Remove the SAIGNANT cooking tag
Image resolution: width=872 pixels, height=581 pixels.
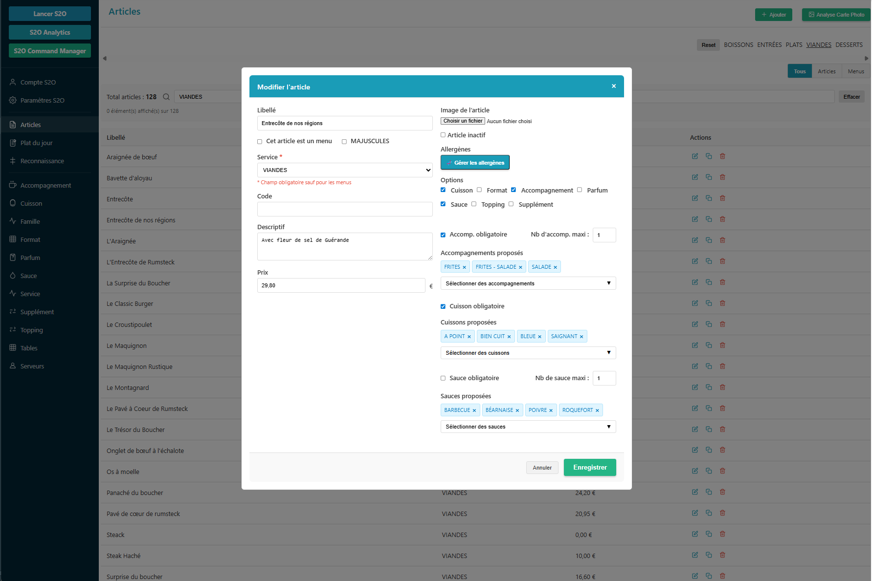[x=581, y=337]
